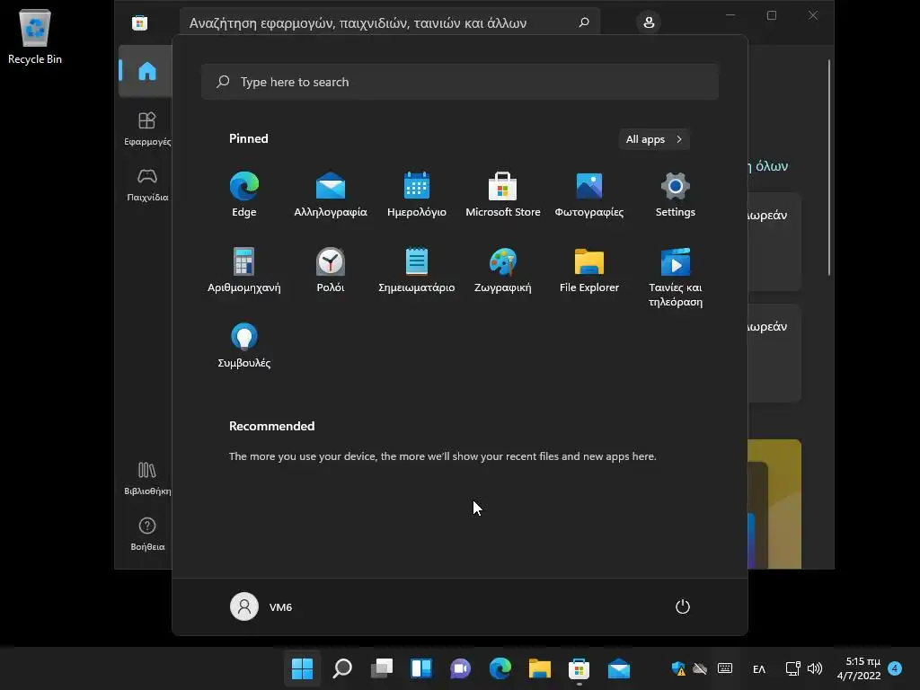Open notifications badge showing 4
The image size is (920, 690).
coord(895,668)
